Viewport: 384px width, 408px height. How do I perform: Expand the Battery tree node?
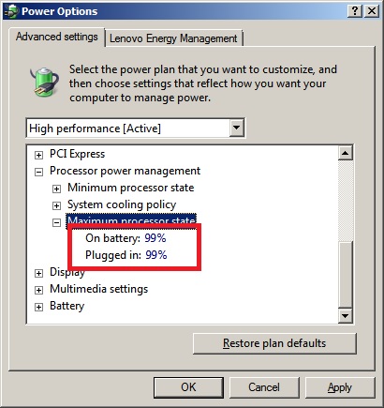(x=38, y=307)
